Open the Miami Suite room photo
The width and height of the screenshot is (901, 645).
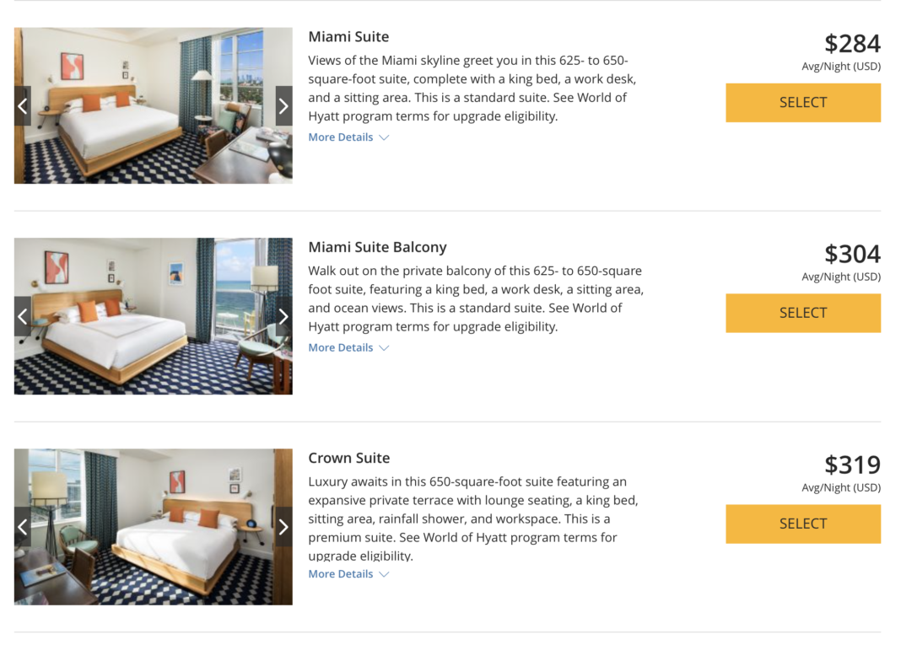point(153,106)
